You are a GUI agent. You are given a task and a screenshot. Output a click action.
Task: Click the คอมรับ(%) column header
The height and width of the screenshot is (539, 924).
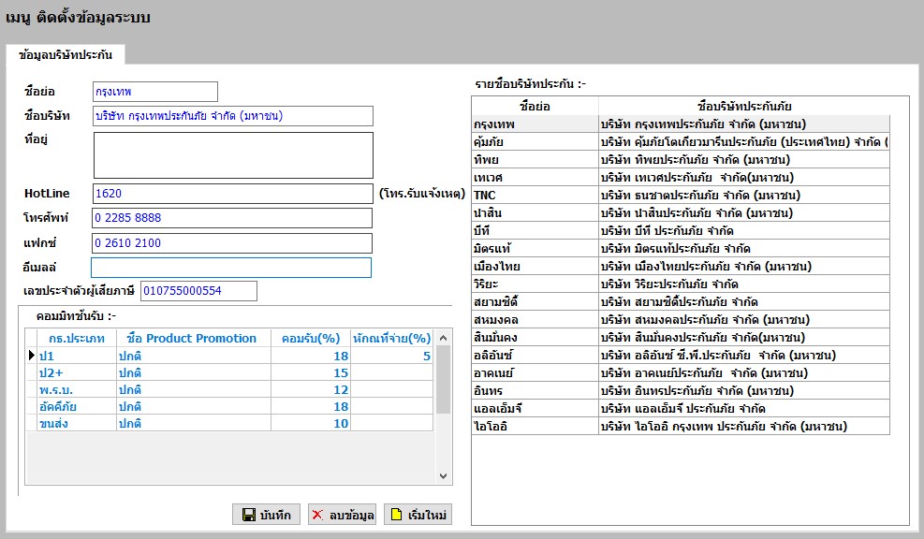tap(311, 338)
